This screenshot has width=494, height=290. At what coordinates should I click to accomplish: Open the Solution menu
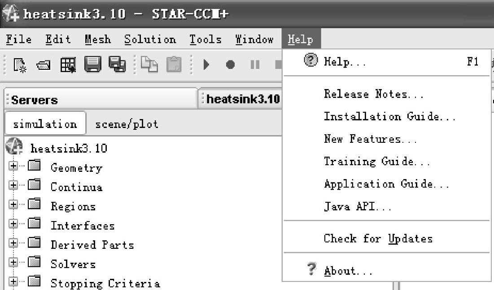[x=150, y=39]
